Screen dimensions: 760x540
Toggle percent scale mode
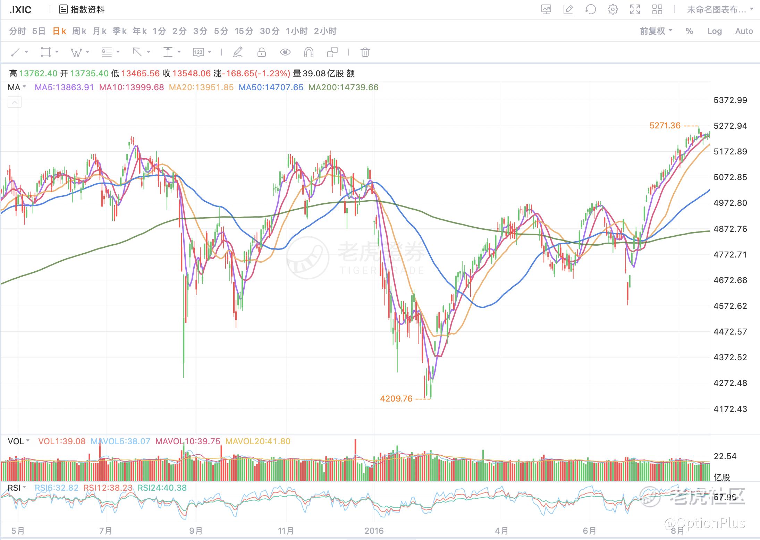[689, 31]
